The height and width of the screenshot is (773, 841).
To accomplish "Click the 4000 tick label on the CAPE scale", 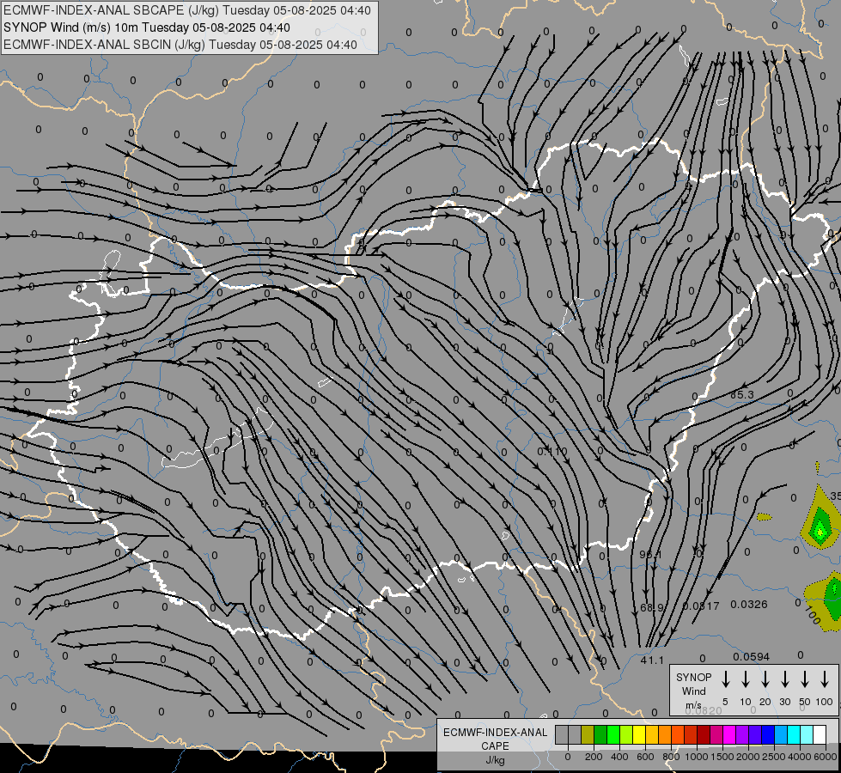I will (799, 757).
